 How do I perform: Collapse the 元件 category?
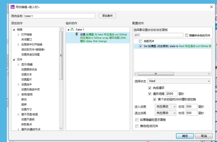click(x=14, y=59)
